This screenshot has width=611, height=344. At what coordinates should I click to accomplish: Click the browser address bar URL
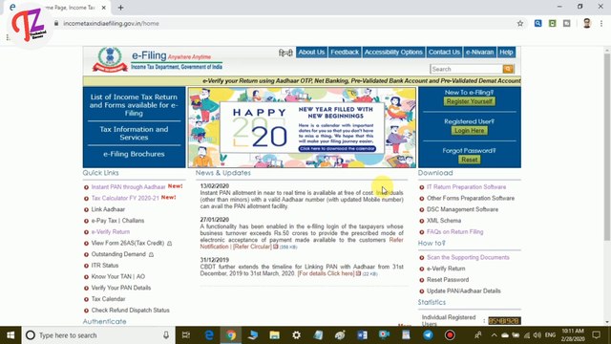coord(111,23)
